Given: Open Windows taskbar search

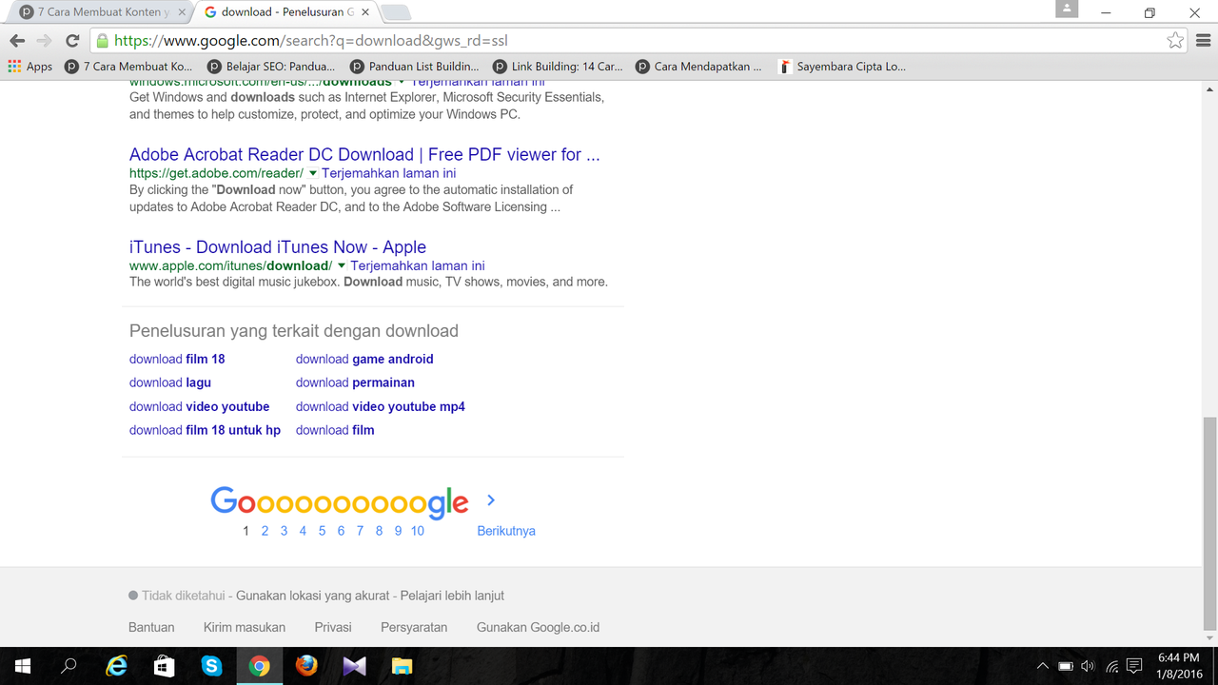Looking at the screenshot, I should coord(69,666).
